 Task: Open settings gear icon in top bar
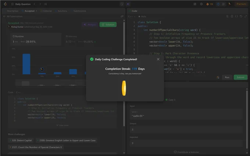click(x=201, y=4)
